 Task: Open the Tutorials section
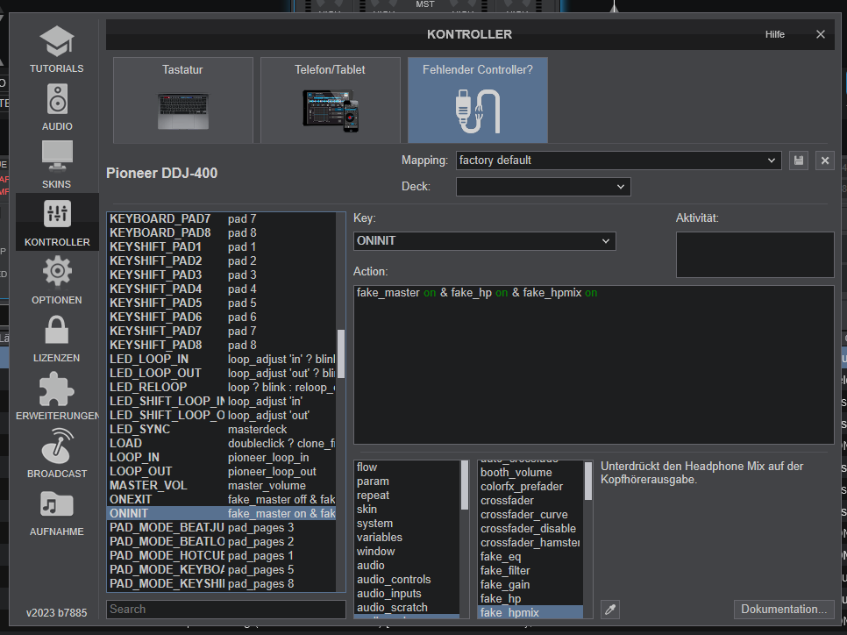[x=56, y=49]
